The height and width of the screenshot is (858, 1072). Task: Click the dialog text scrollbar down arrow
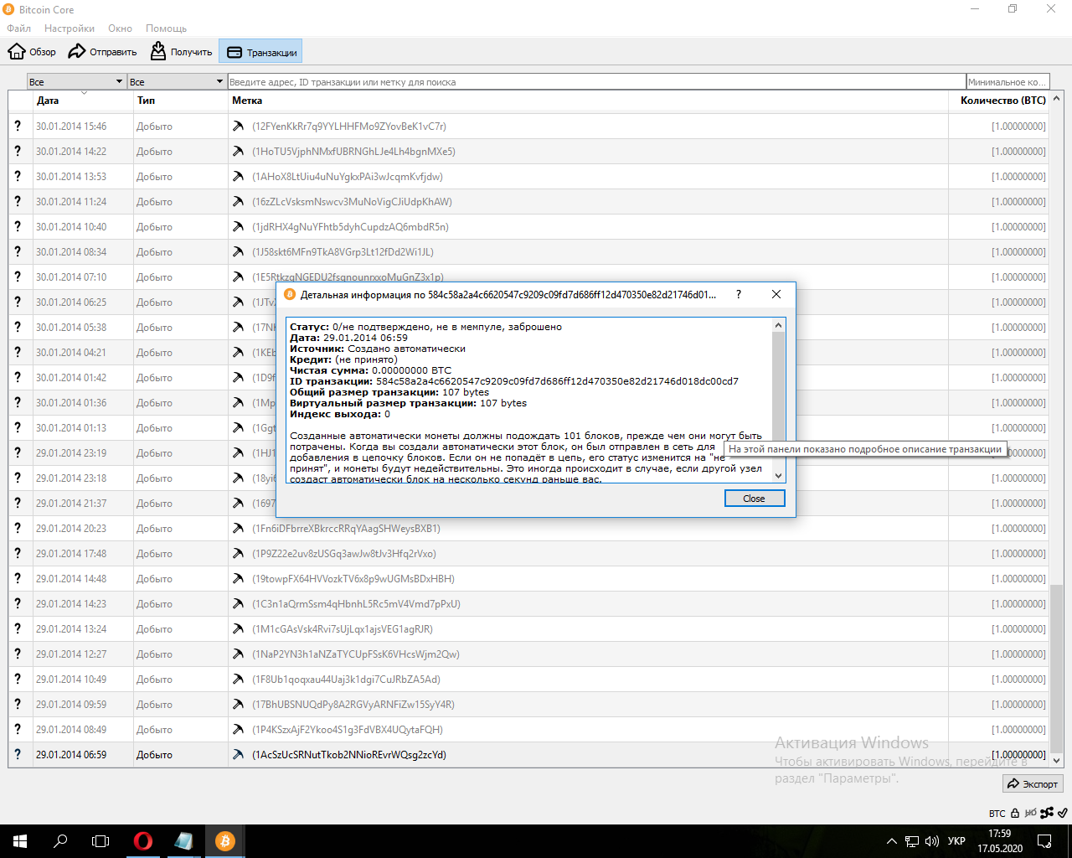click(x=779, y=476)
